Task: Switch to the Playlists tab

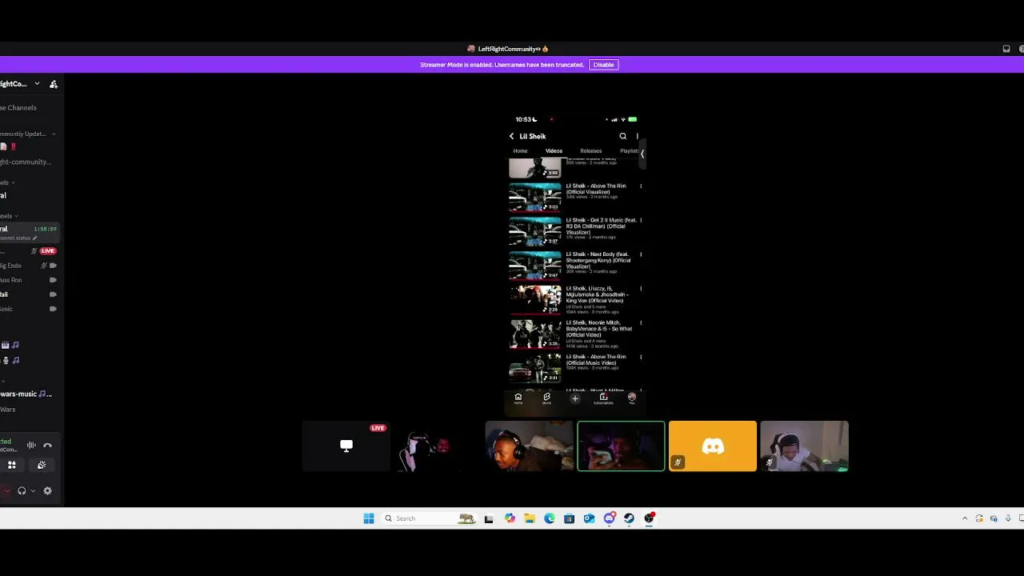Action: (630, 151)
